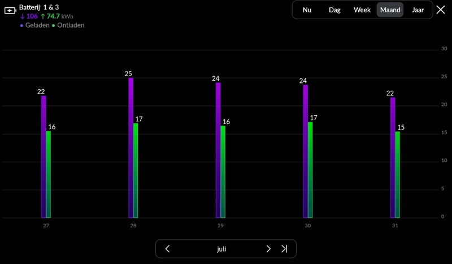
Task: Click the purple charged bar for day 31
Action: [x=393, y=158]
